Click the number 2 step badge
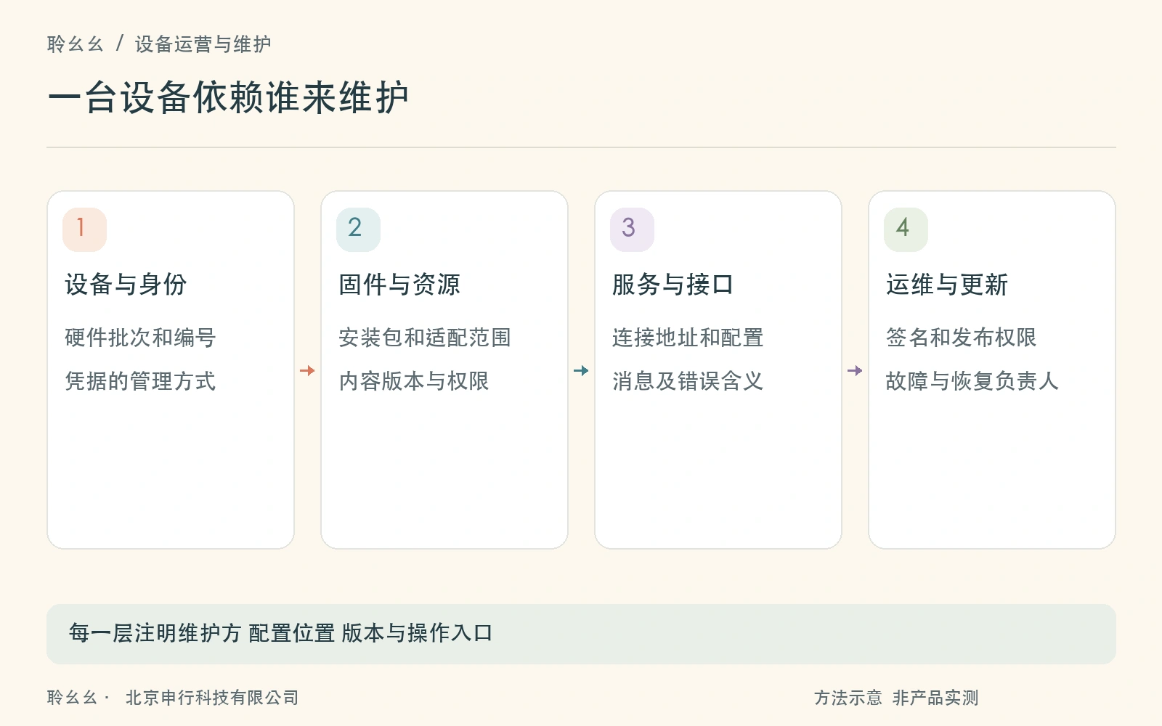The width and height of the screenshot is (1162, 726). pyautogui.click(x=358, y=229)
